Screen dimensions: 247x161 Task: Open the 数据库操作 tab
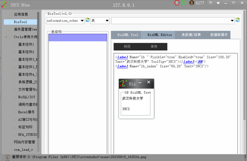[x=219, y=35]
